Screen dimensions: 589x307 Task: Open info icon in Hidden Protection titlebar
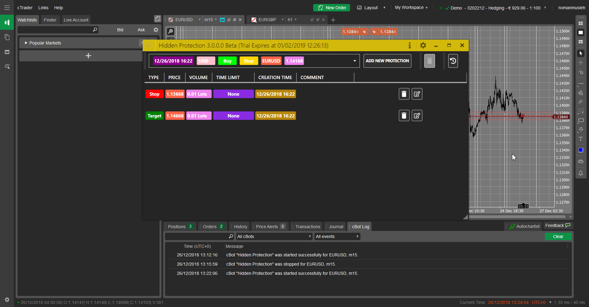click(410, 45)
